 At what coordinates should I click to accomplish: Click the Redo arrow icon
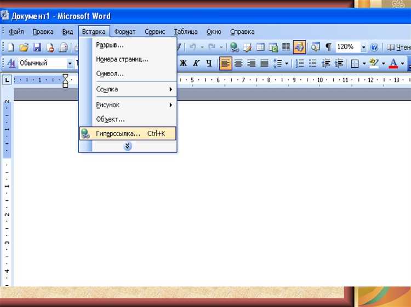pos(212,47)
